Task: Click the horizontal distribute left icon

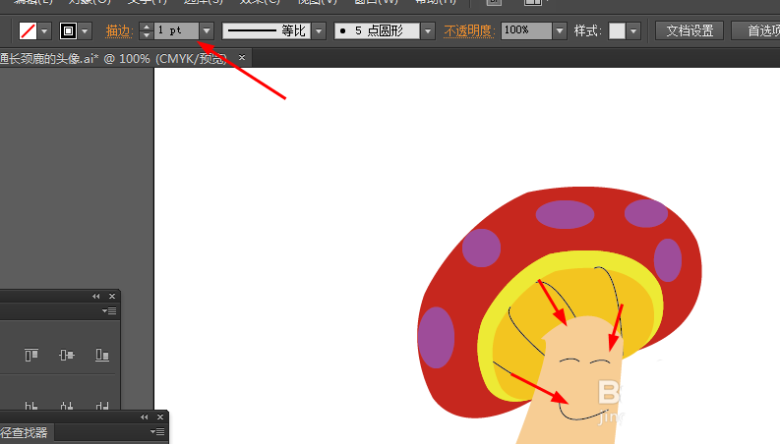Action: (x=31, y=407)
